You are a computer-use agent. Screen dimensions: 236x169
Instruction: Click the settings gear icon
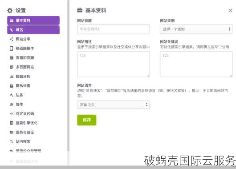tap(10, 11)
